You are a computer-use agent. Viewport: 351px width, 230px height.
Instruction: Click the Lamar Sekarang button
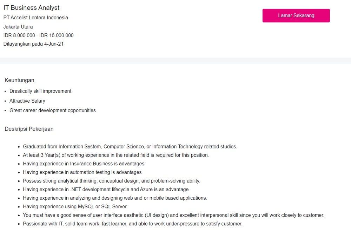pyautogui.click(x=296, y=15)
